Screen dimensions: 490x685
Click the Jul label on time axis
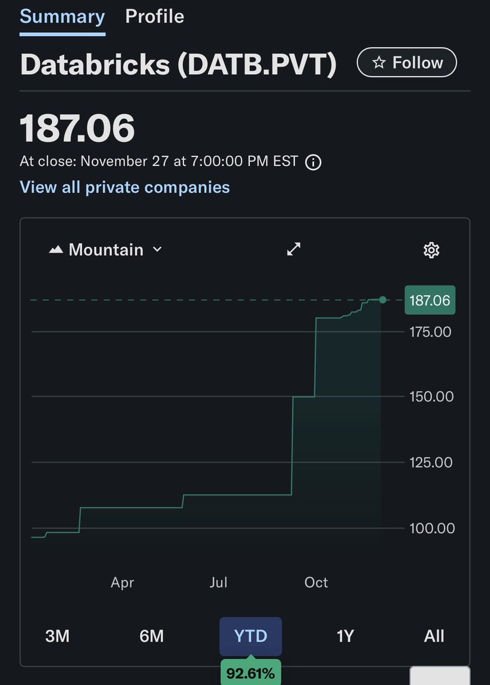coord(218,582)
